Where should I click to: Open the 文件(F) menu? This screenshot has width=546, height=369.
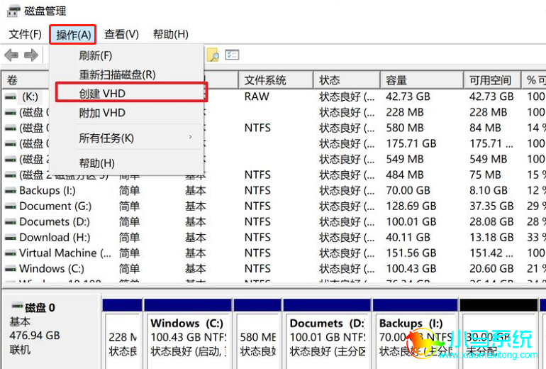[x=25, y=34]
